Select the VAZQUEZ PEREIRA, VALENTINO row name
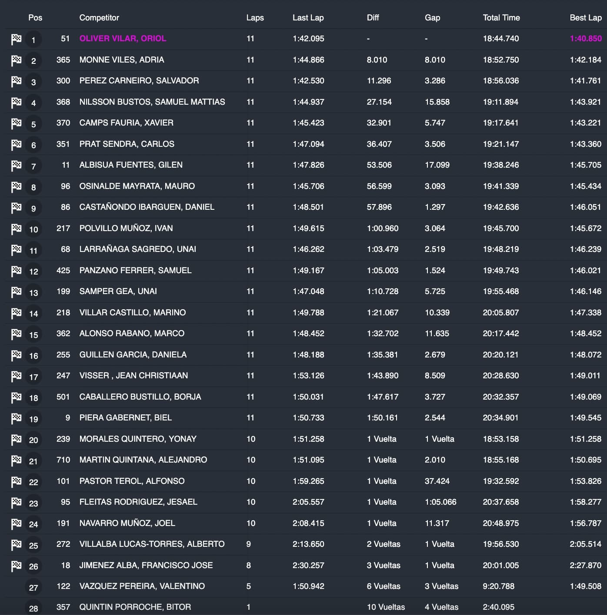Image resolution: width=607 pixels, height=615 pixels. coord(142,586)
